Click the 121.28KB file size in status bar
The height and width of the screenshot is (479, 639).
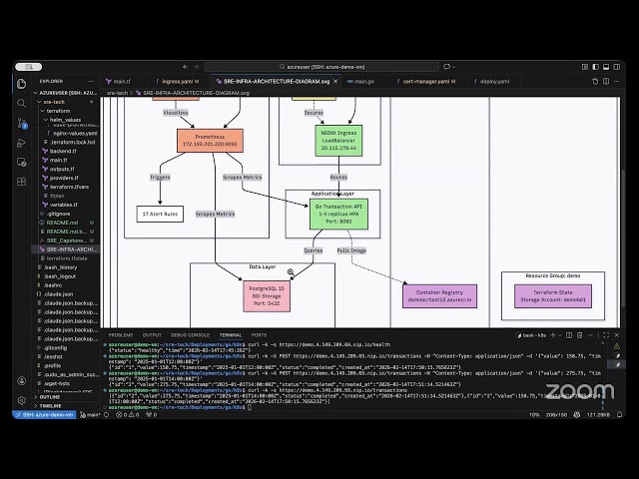[598, 415]
